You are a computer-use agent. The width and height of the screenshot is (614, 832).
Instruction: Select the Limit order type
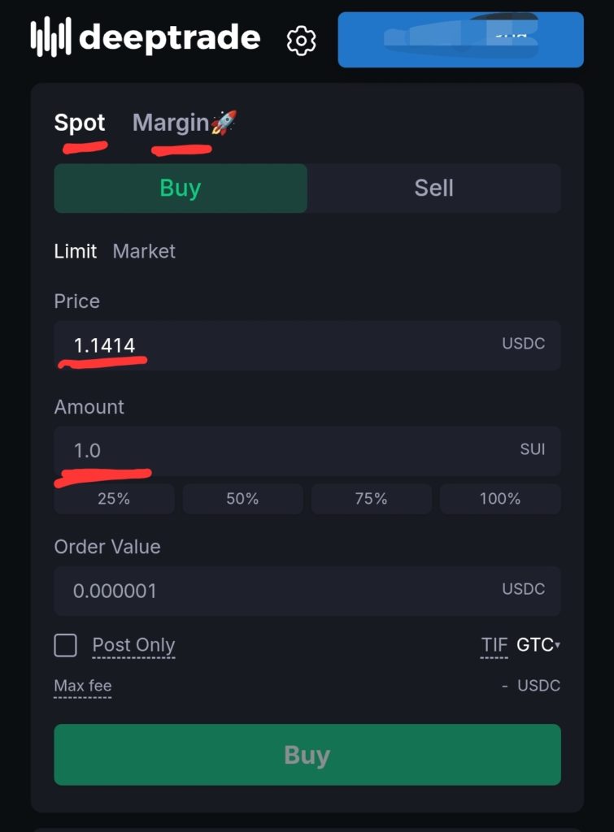click(76, 252)
